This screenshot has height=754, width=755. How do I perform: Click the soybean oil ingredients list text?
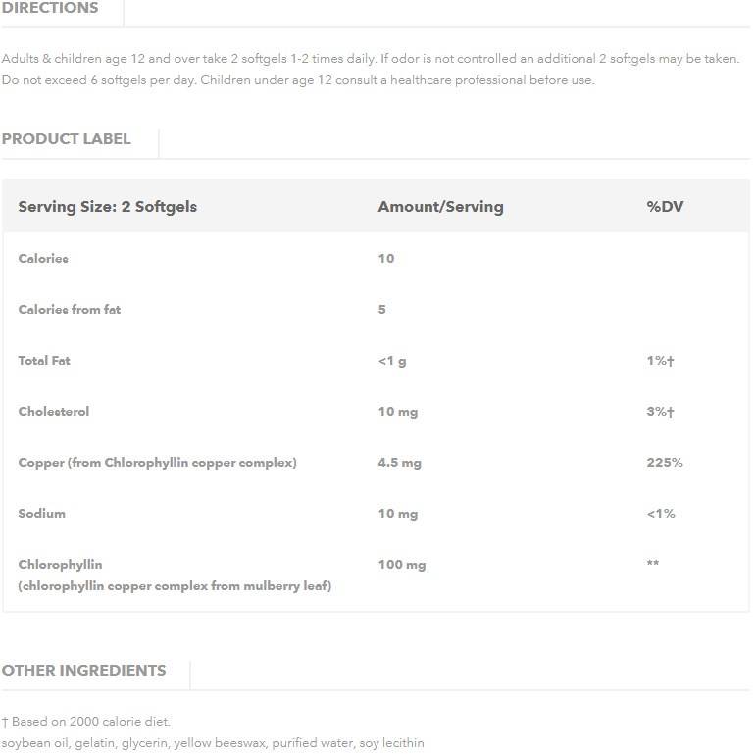click(x=213, y=743)
